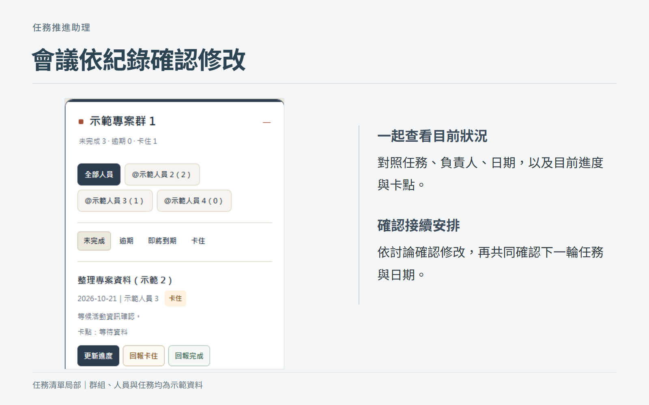Image resolution: width=649 pixels, height=405 pixels.
Task: Click the 卡點:等待資料 line
Action: 103,332
